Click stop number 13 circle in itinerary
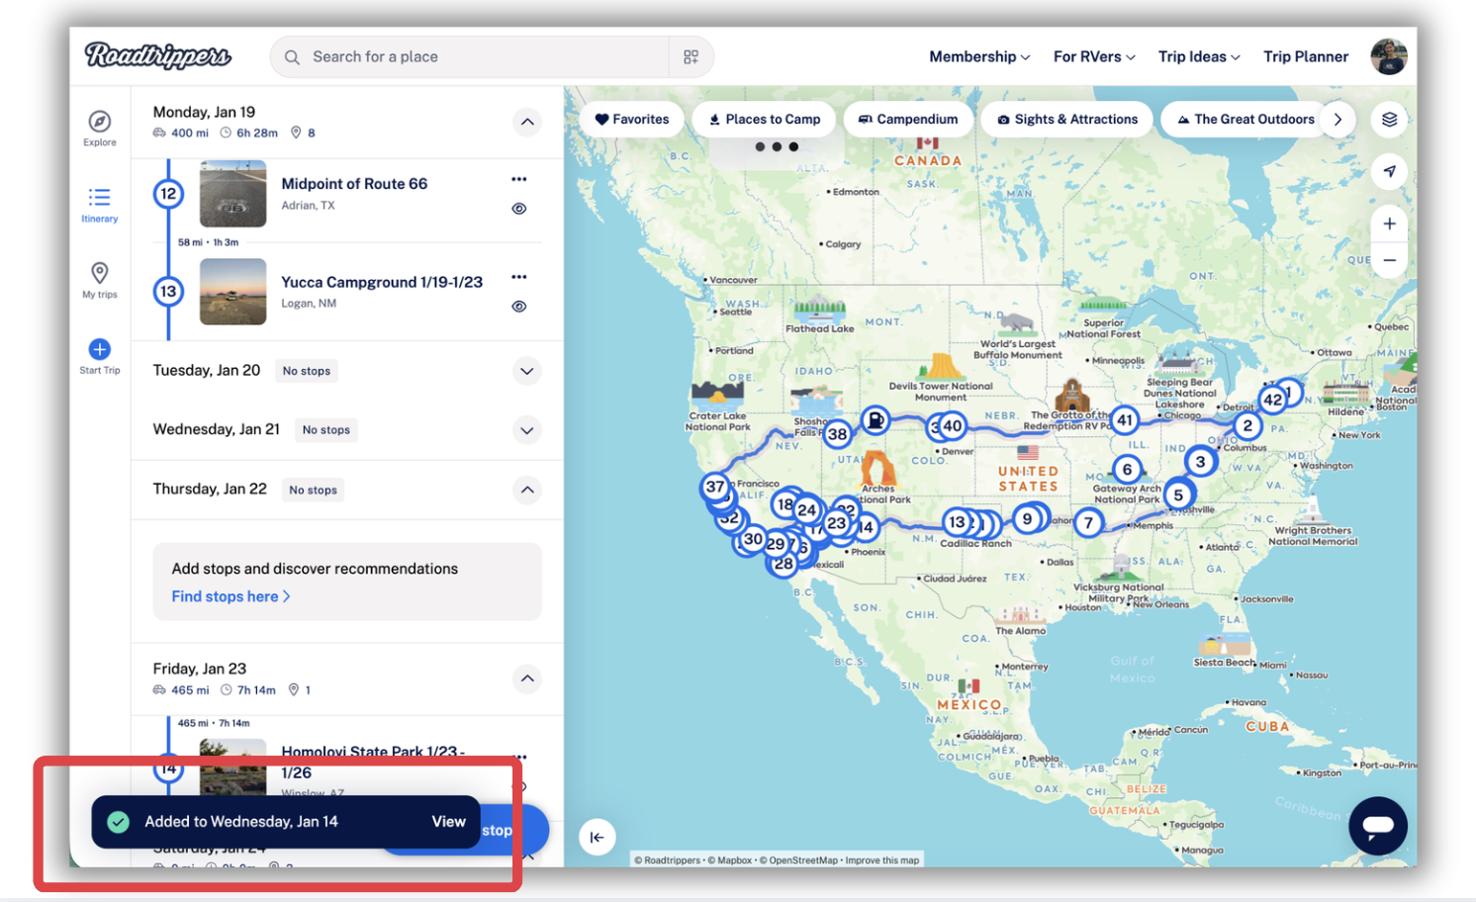Screen dimensions: 1476x902 point(168,292)
